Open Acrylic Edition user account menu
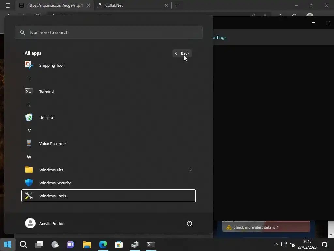 coord(45,223)
